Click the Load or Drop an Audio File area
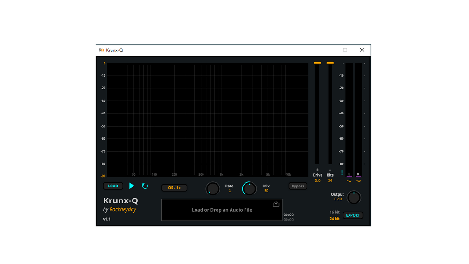The image size is (469, 264). pos(222,210)
